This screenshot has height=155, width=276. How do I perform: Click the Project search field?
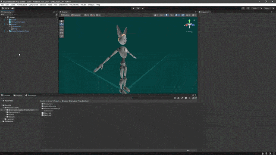coord(151,98)
